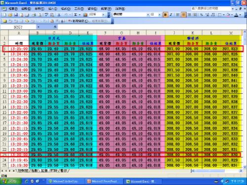This screenshot has height=185, width=247.
Task: Open the Format menu
Action: (x=66, y=8)
